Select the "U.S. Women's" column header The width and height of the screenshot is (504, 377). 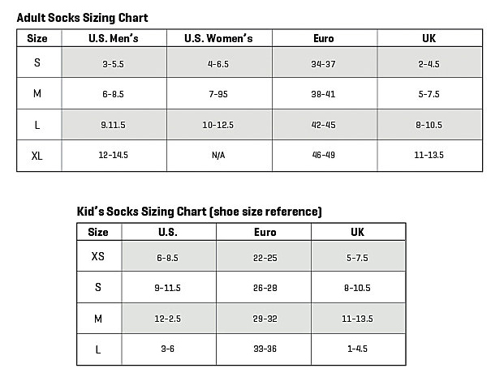(x=218, y=38)
